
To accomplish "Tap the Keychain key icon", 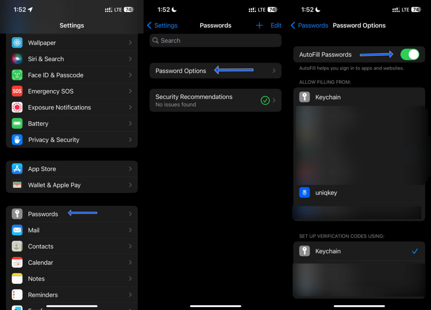I will (304, 97).
